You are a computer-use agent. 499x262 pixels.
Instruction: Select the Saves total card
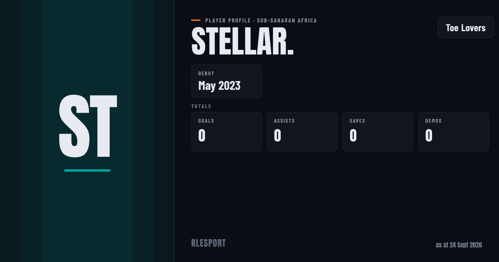[x=378, y=131]
